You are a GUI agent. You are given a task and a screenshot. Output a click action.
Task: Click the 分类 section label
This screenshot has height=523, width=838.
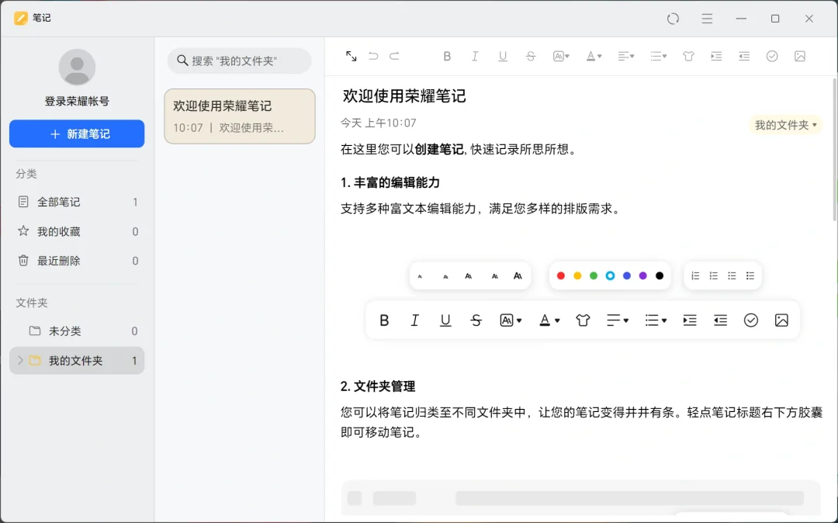(x=26, y=174)
